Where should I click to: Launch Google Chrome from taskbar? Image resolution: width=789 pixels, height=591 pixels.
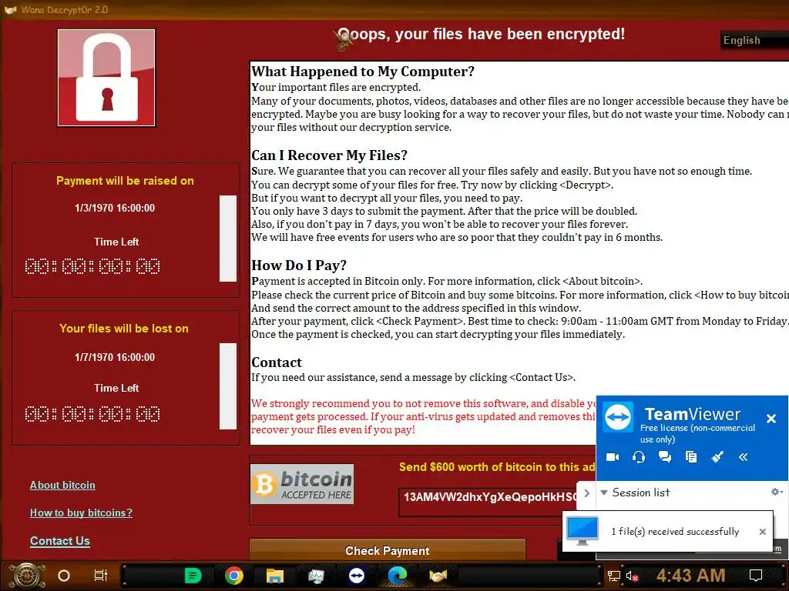(234, 576)
